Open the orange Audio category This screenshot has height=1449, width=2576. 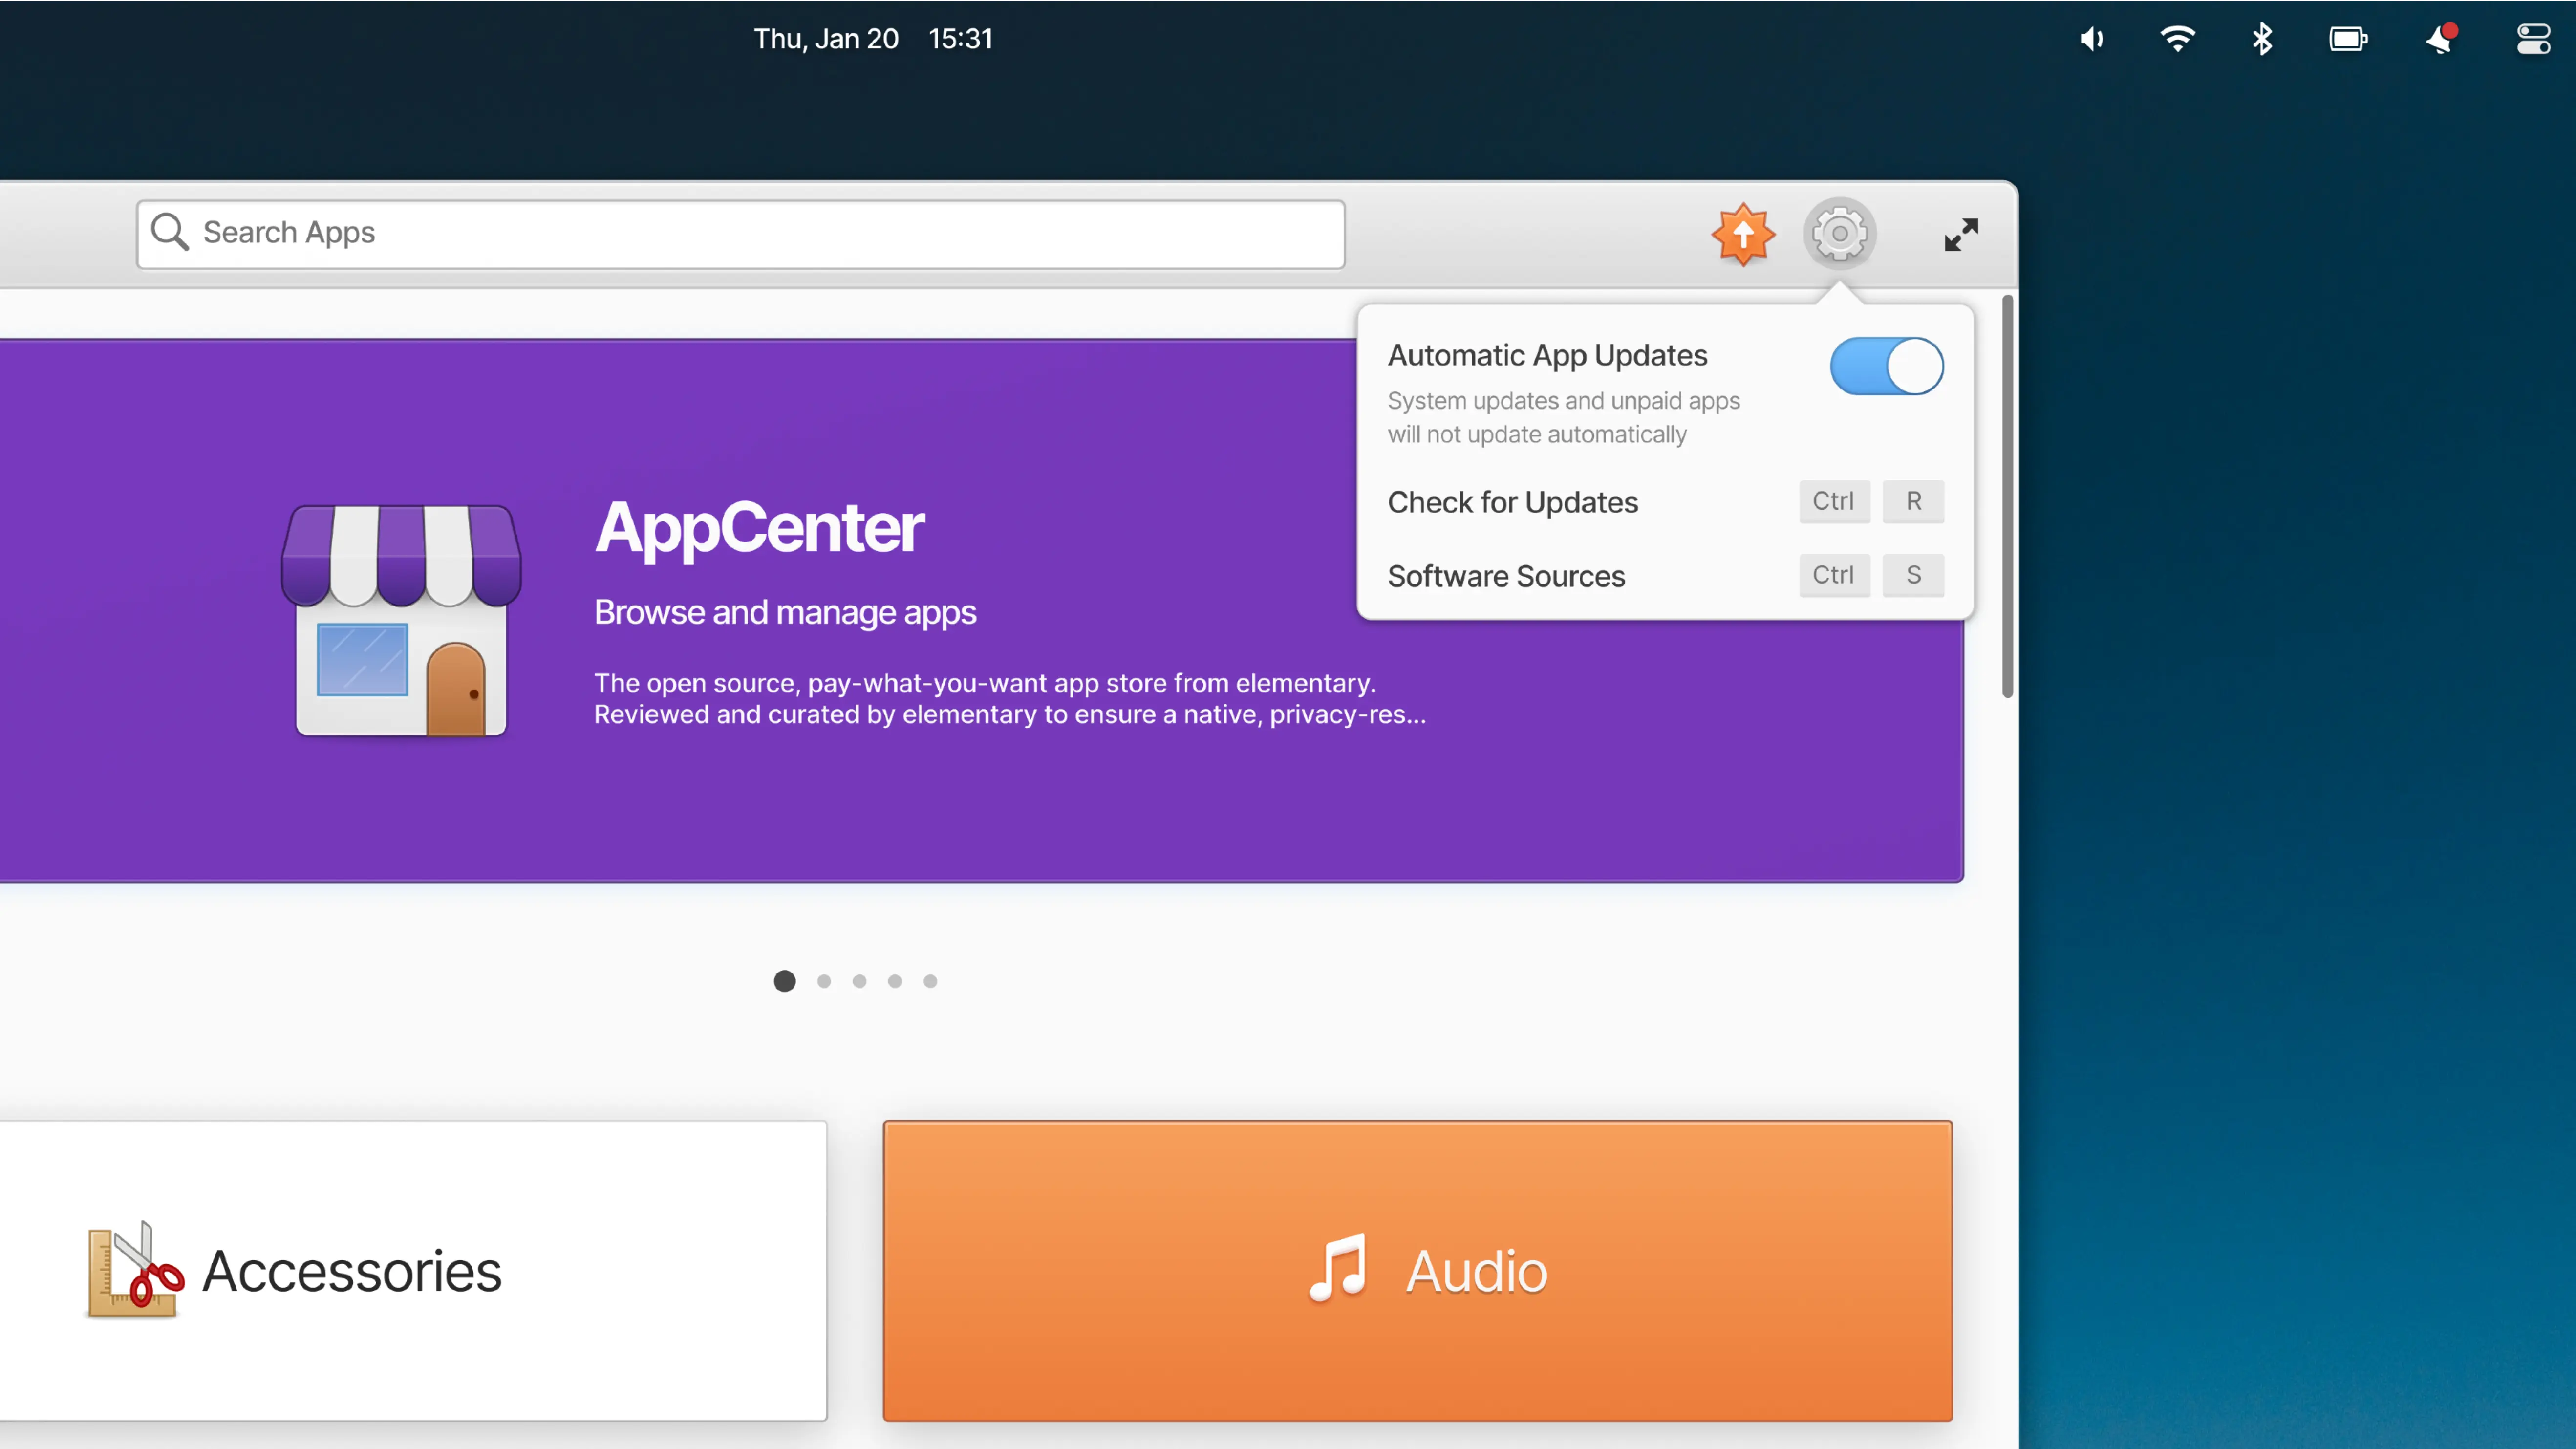(1417, 1270)
